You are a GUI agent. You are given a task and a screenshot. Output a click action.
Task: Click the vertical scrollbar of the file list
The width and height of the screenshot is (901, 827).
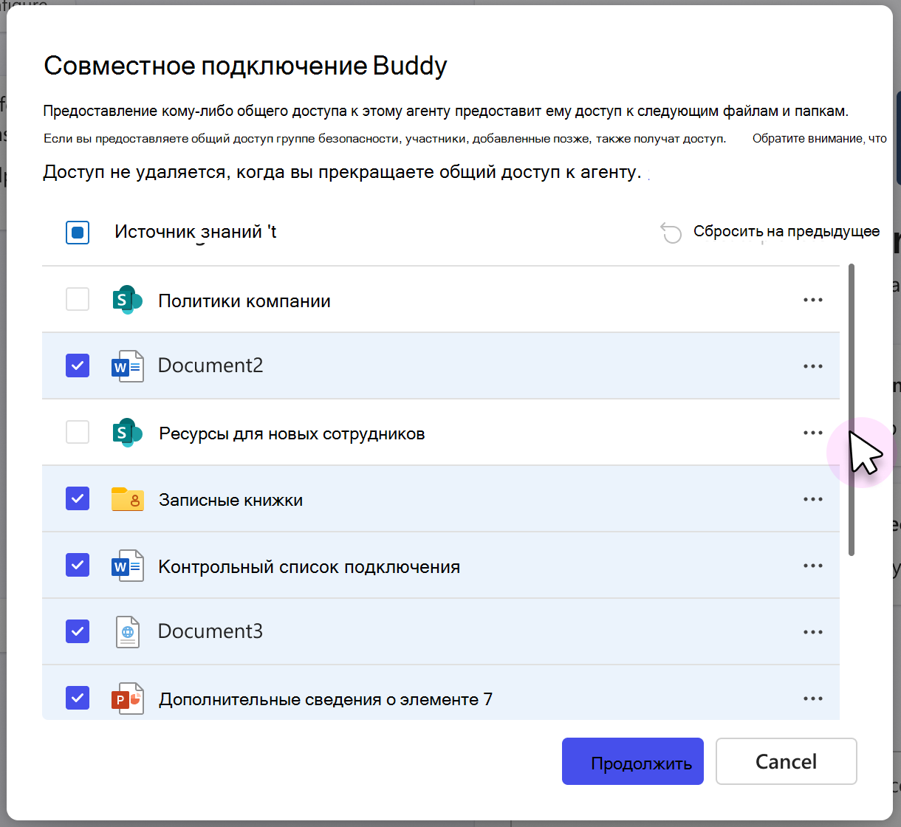coord(852,410)
